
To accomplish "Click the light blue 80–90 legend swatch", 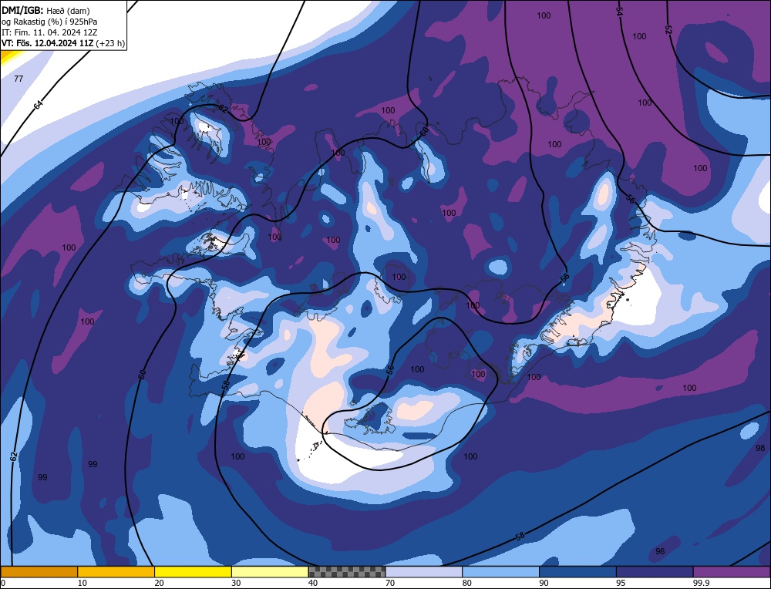I will point(500,571).
